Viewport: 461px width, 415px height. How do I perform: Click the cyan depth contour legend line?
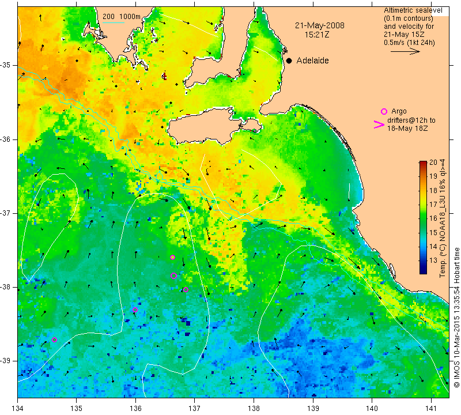point(114,22)
